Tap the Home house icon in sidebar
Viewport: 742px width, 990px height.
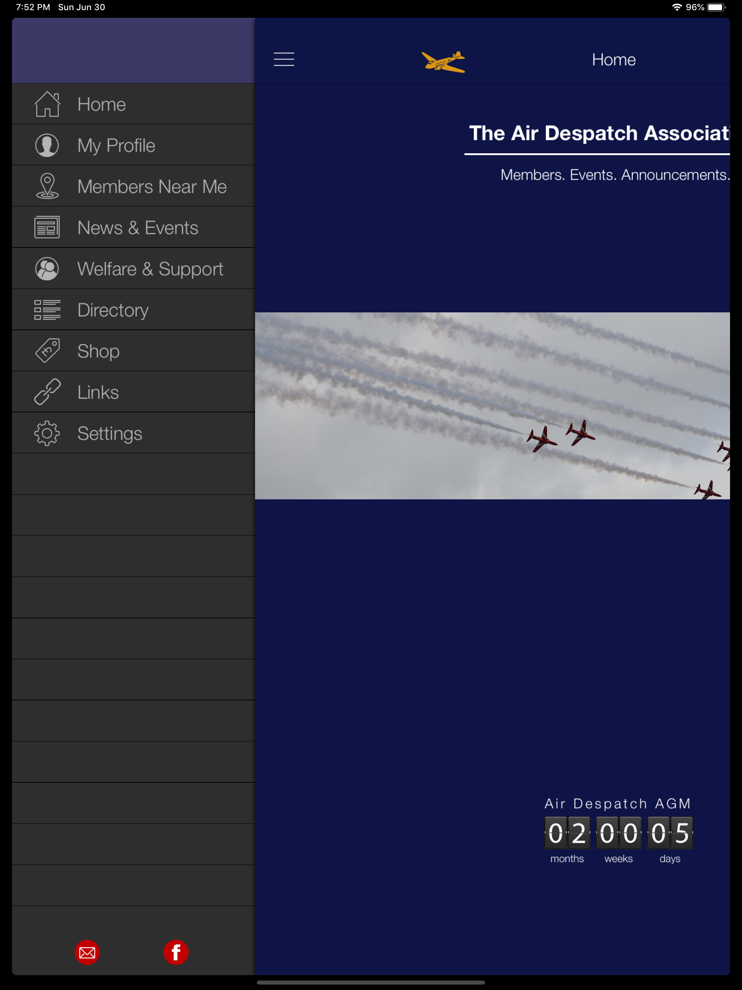(47, 104)
